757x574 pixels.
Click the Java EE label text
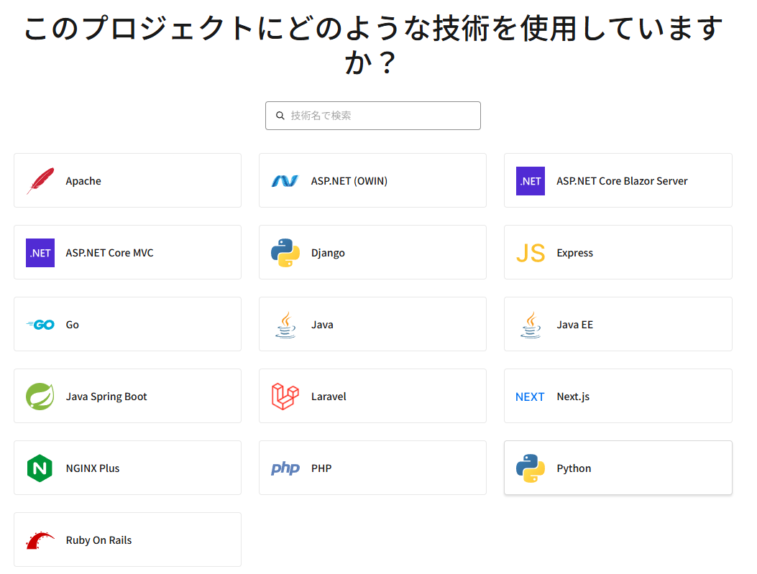point(574,325)
